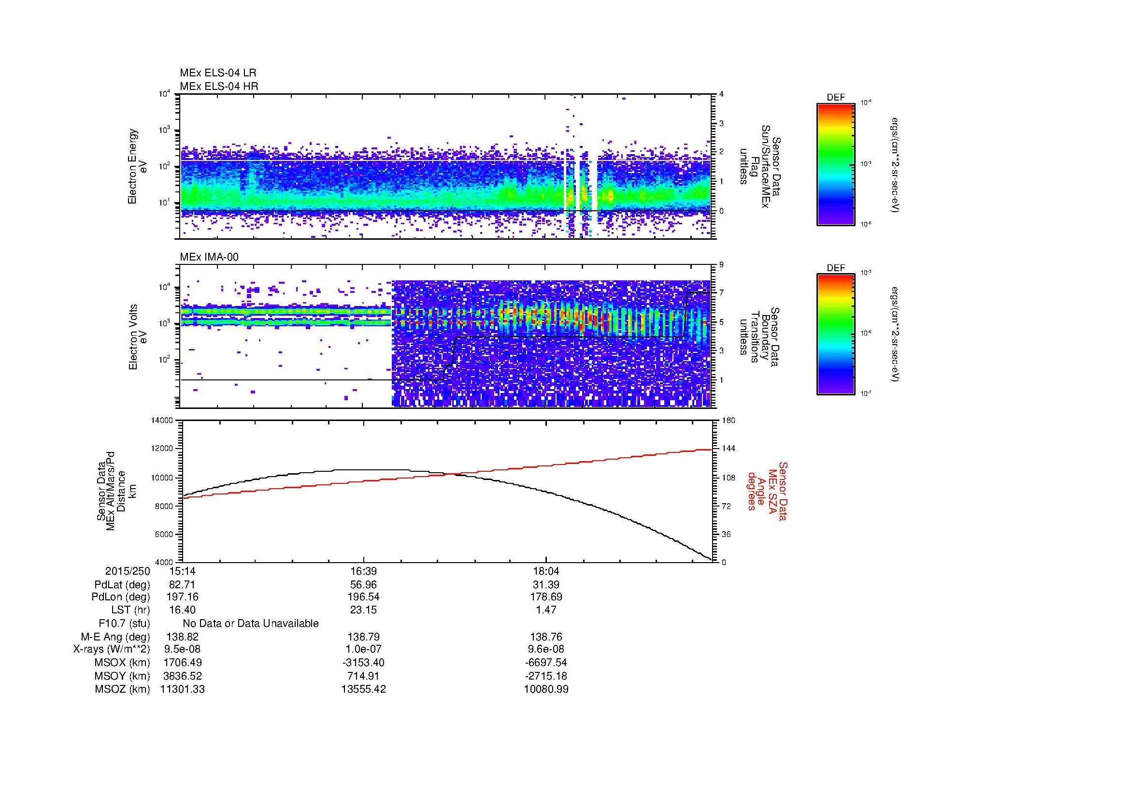The image size is (1130, 799).
Task: Click the 'LST (hr)' row label
Action: tap(130, 610)
